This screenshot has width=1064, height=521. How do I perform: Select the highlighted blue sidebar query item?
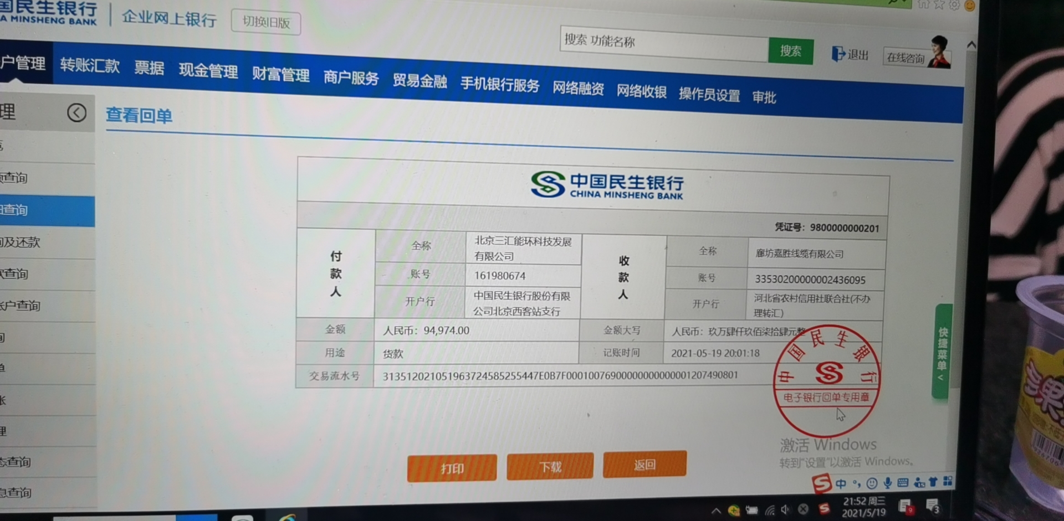[x=47, y=210]
